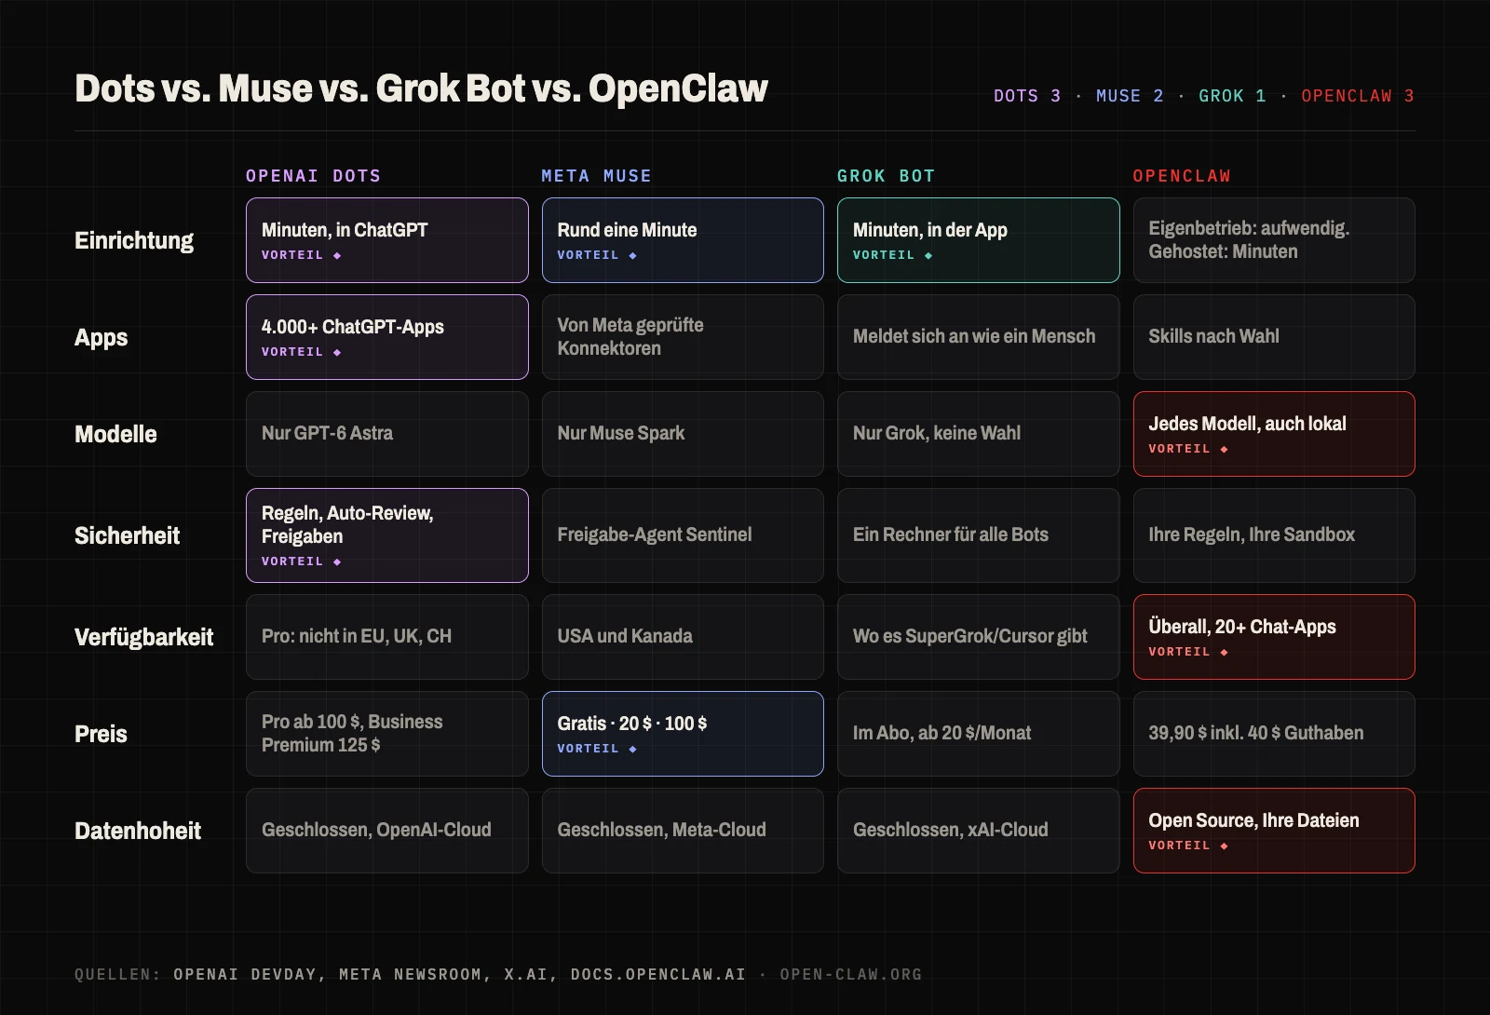Click 'OPENAI DEVDAY' in the sources footer
The width and height of the screenshot is (1490, 1015).
[x=245, y=974]
